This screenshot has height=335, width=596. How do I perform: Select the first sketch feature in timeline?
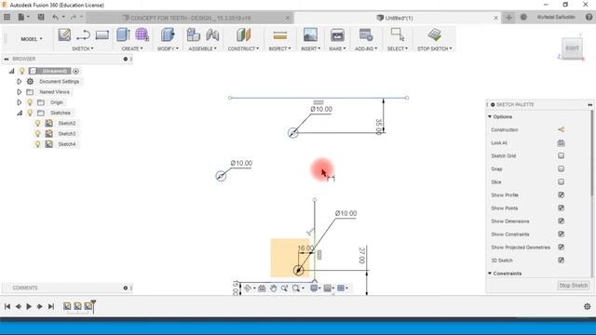point(67,306)
